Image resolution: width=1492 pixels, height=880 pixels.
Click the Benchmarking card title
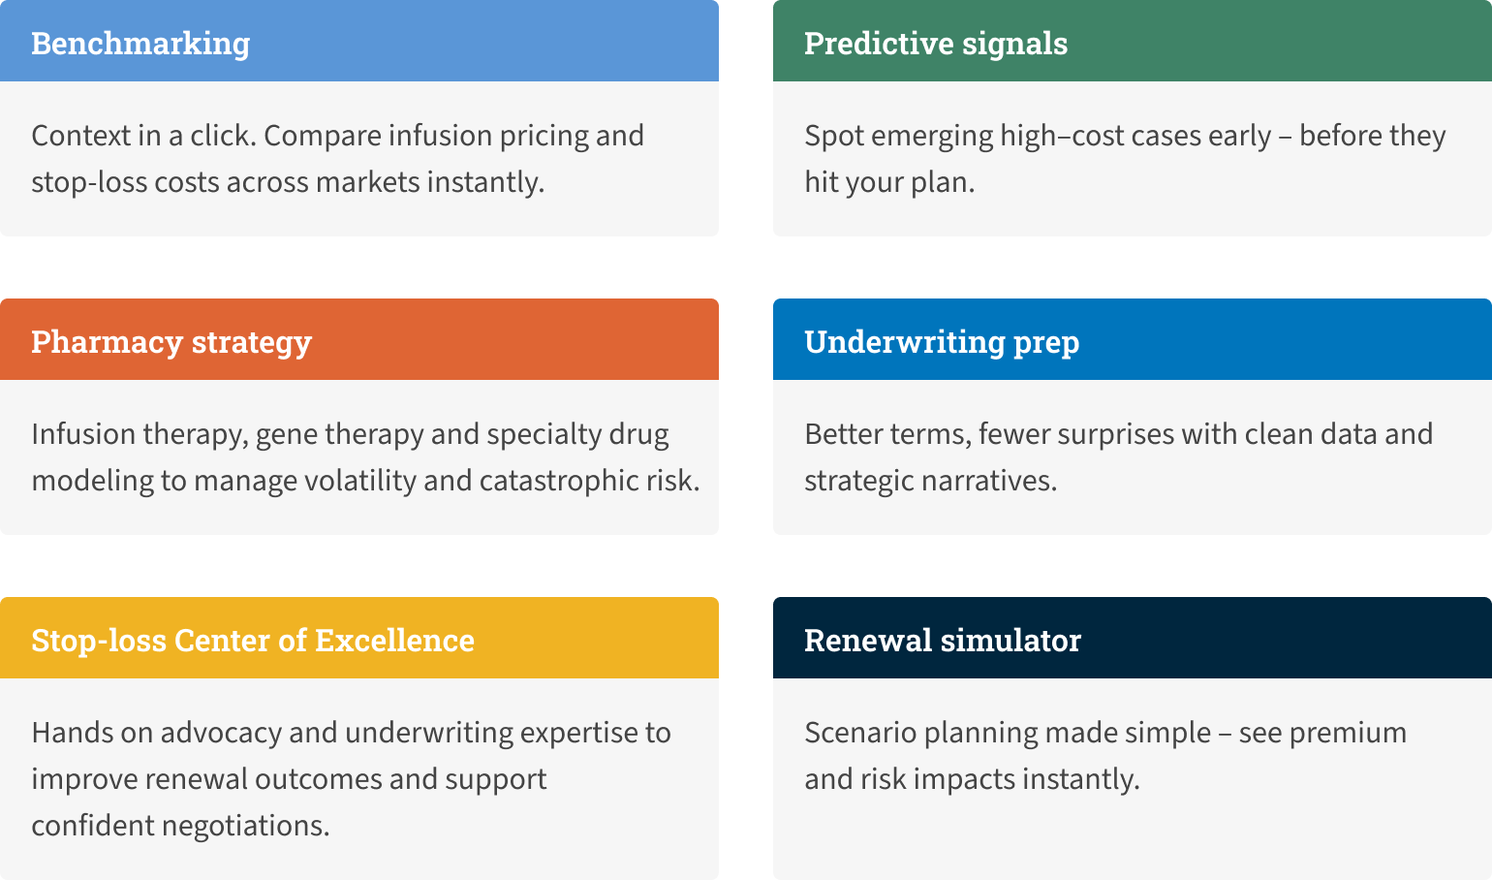pyautogui.click(x=140, y=44)
